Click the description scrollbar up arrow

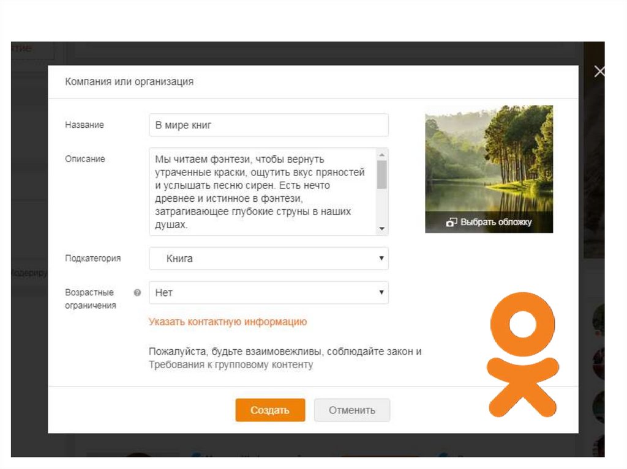(x=382, y=155)
